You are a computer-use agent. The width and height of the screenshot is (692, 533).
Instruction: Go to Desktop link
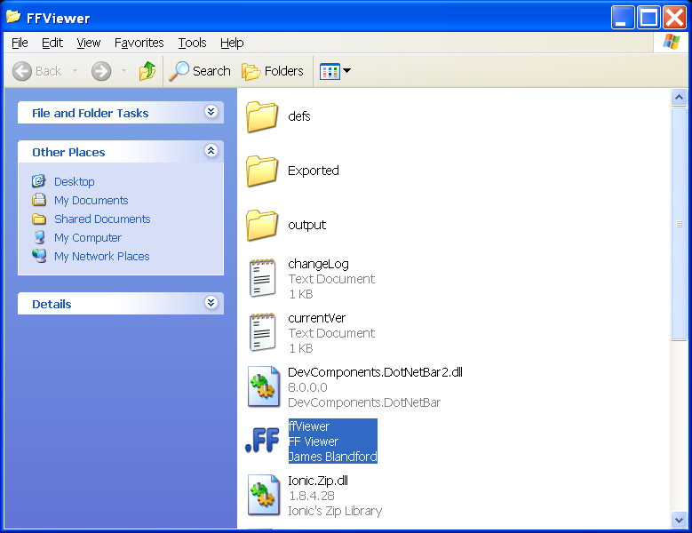tap(74, 182)
